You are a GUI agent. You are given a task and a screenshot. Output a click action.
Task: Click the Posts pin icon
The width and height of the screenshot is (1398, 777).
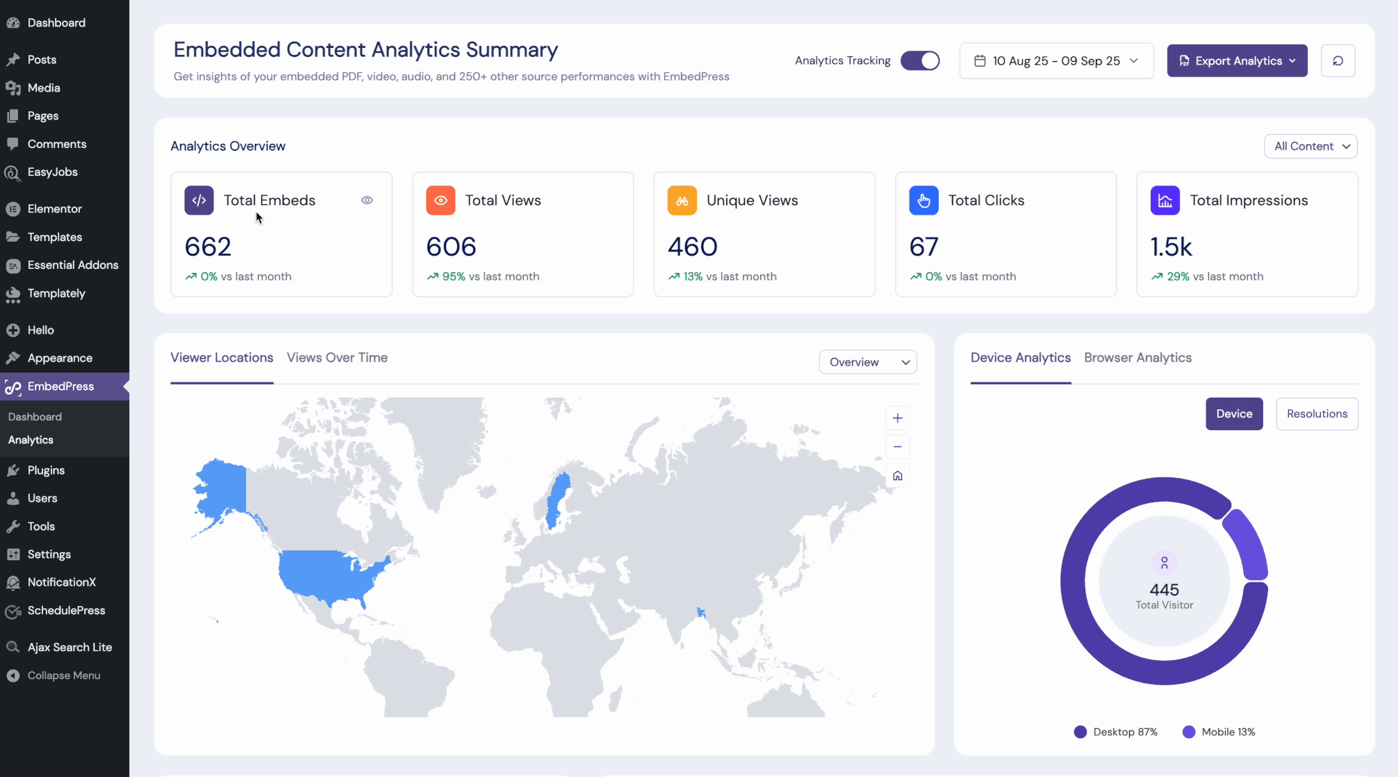click(13, 60)
